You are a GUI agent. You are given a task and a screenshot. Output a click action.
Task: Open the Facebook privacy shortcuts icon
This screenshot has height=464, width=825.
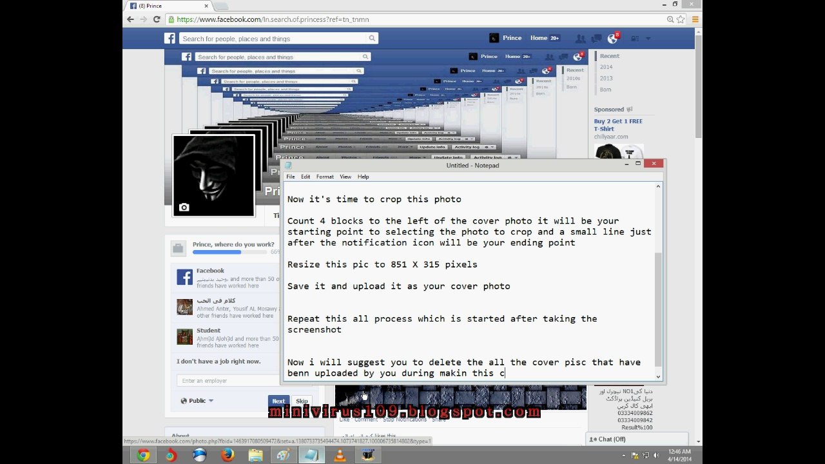click(x=635, y=39)
